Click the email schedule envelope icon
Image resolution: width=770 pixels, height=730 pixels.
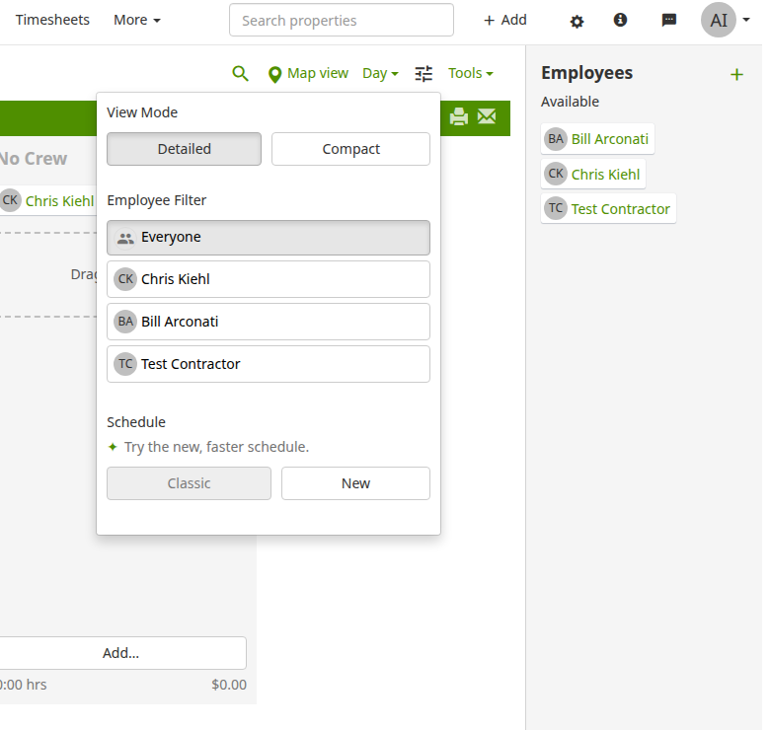click(x=487, y=116)
